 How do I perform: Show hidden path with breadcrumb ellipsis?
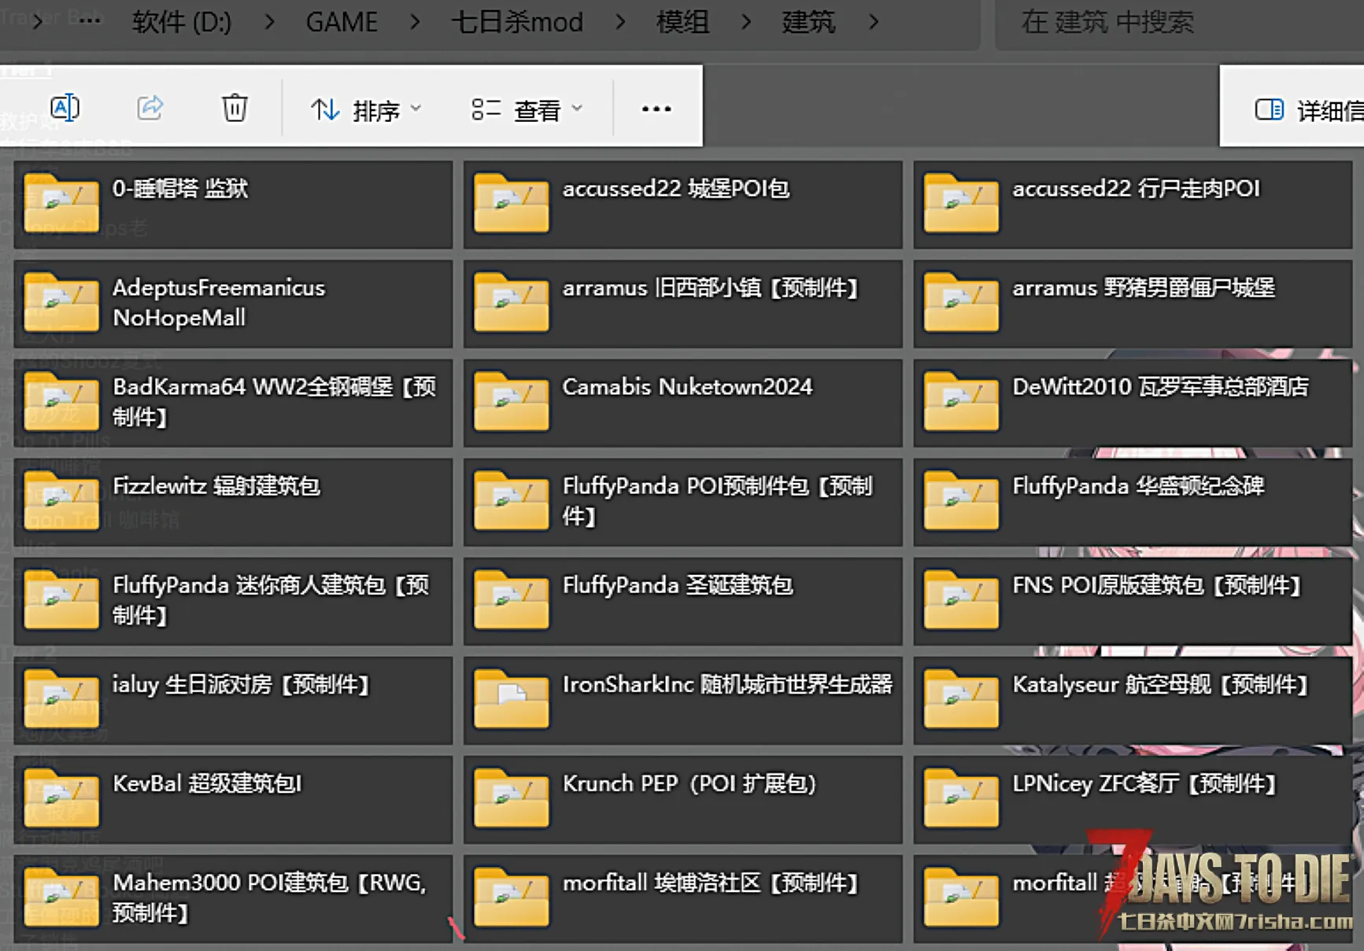tap(90, 20)
